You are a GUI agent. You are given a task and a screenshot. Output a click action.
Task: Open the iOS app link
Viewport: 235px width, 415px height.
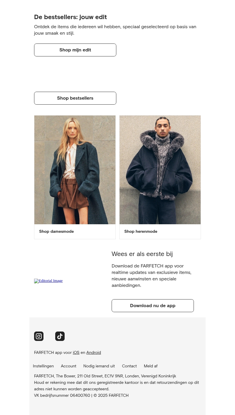tap(76, 352)
